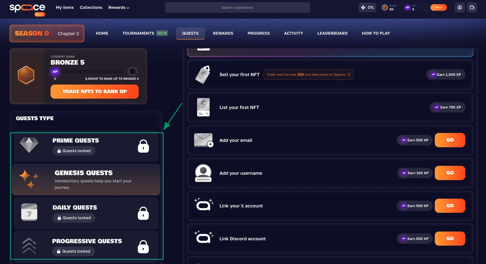
Task: Open the Rewards dropdown in header
Action: coord(119,8)
